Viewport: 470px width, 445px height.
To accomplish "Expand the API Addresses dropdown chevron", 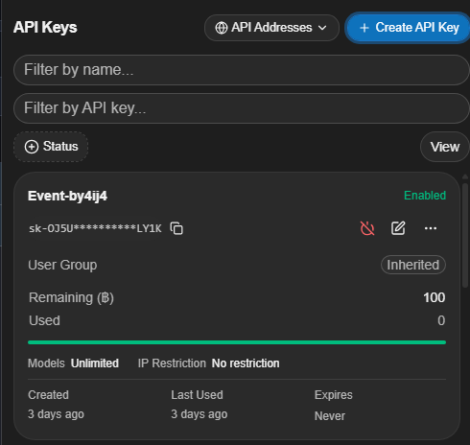I will (x=322, y=28).
